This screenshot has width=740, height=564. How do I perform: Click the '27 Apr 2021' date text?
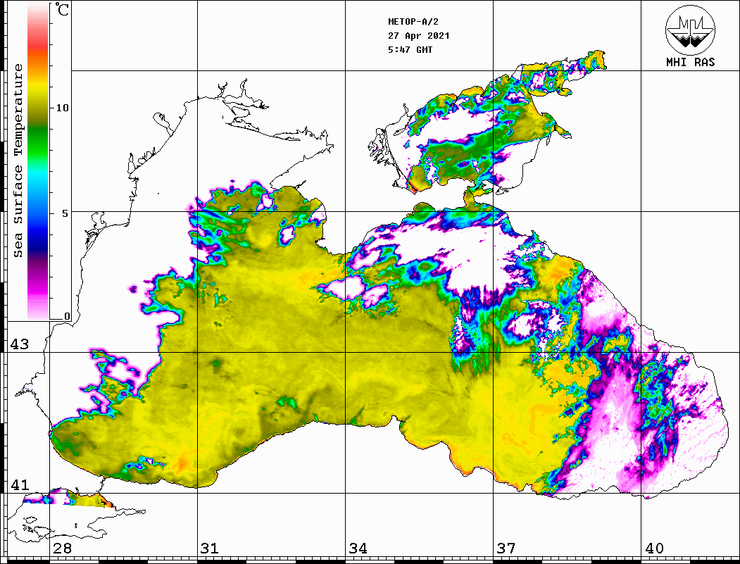[x=419, y=36]
